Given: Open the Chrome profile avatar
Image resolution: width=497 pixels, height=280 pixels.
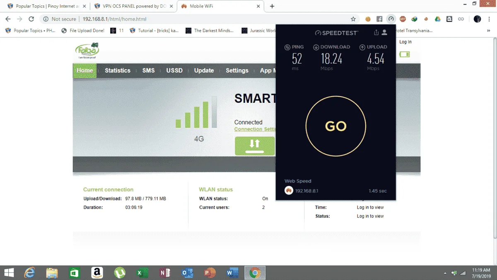Looking at the screenshot, I should pos(477,19).
